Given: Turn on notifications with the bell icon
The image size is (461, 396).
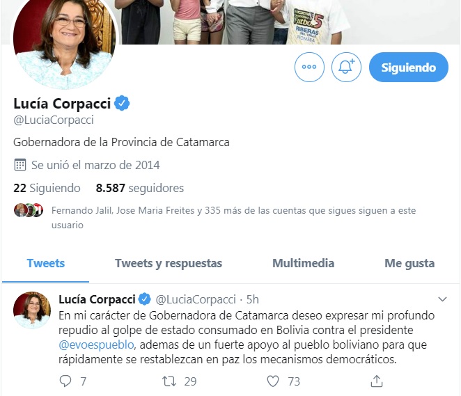Looking at the screenshot, I should coord(346,67).
